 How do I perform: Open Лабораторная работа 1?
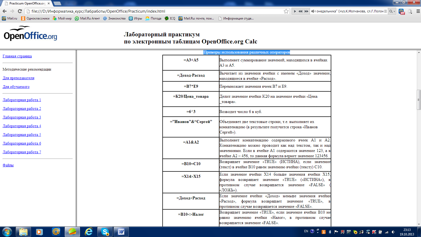pos(22,100)
